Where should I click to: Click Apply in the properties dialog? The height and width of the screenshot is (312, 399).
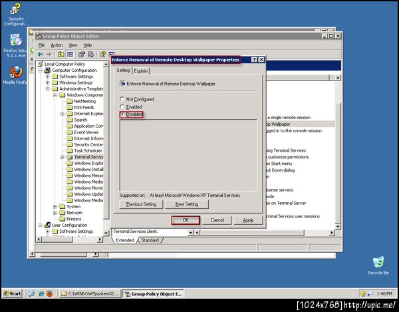pyautogui.click(x=248, y=220)
